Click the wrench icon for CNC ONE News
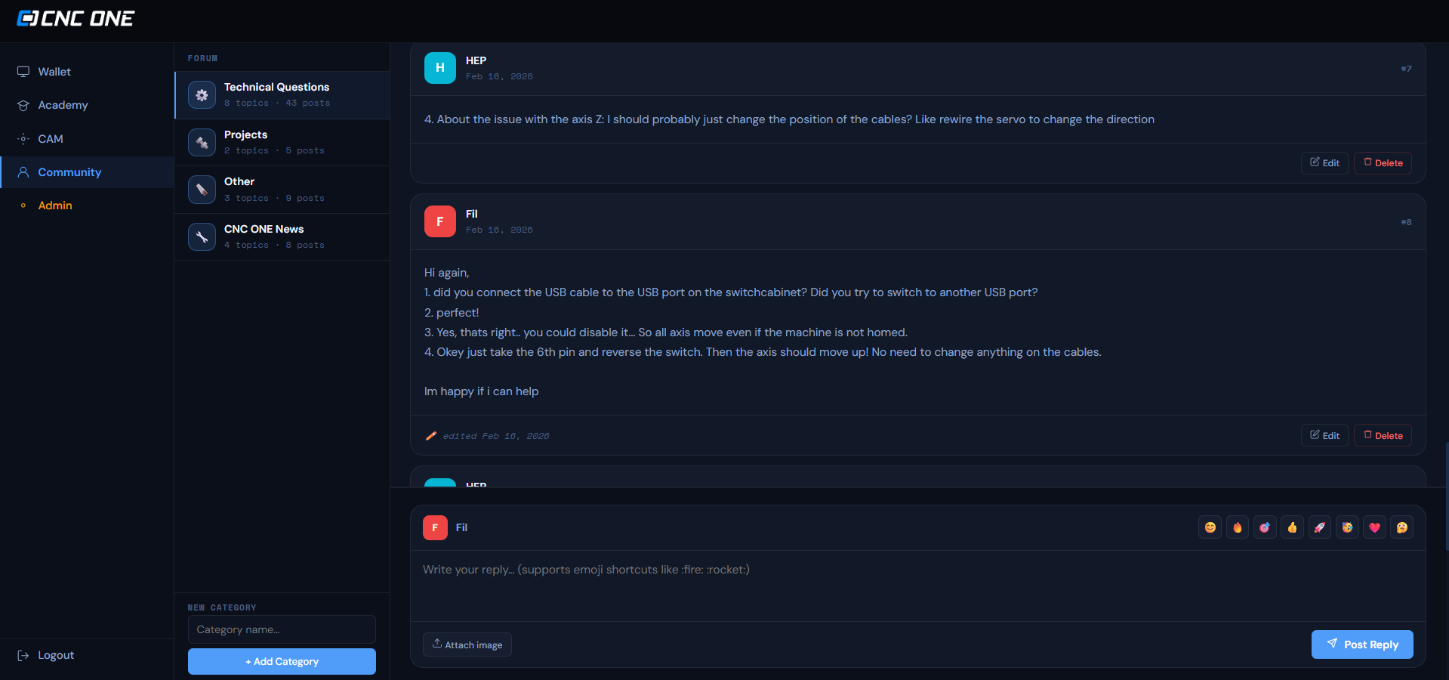 202,236
